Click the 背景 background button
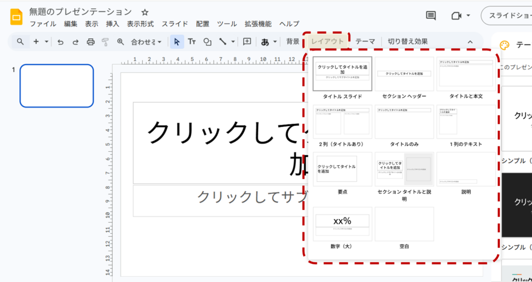The image size is (532, 282). pyautogui.click(x=293, y=42)
